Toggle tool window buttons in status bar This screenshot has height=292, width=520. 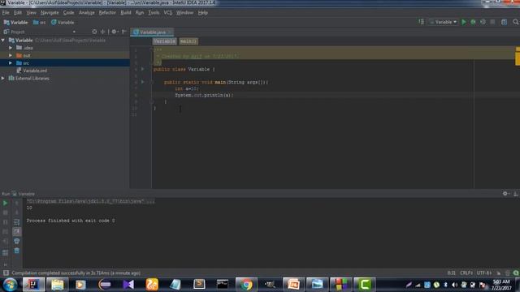pos(6,273)
